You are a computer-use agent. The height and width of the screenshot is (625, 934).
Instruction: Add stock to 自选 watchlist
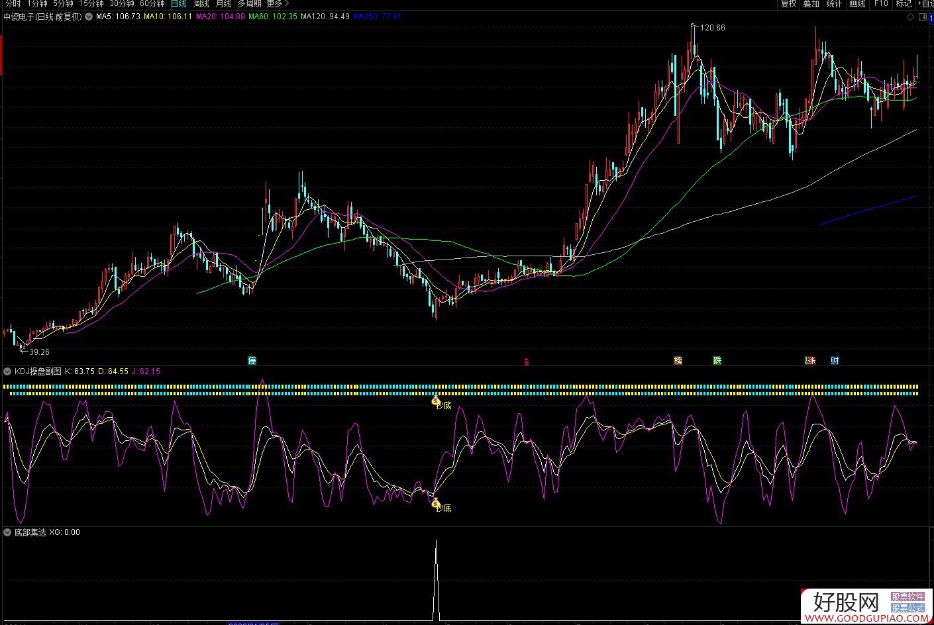[926, 3]
